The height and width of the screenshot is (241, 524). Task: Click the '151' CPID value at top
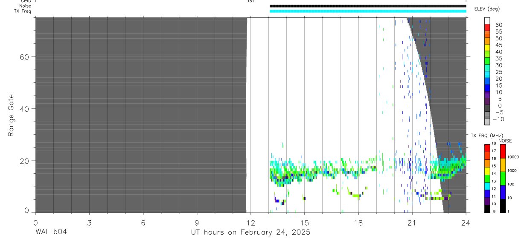(x=250, y=1)
